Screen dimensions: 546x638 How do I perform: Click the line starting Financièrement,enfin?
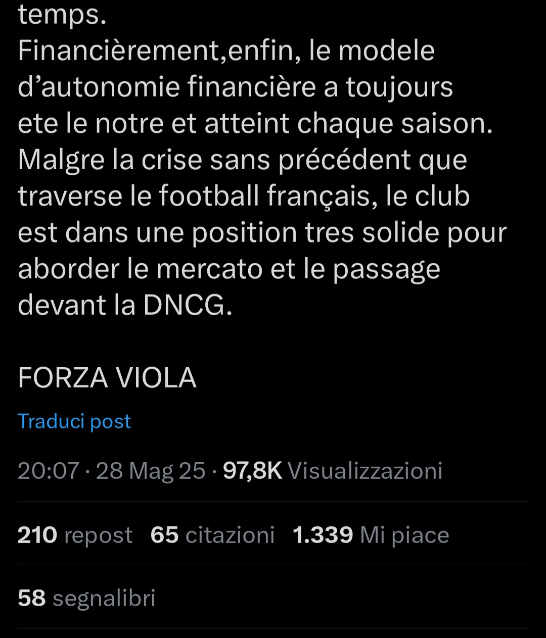click(x=226, y=51)
